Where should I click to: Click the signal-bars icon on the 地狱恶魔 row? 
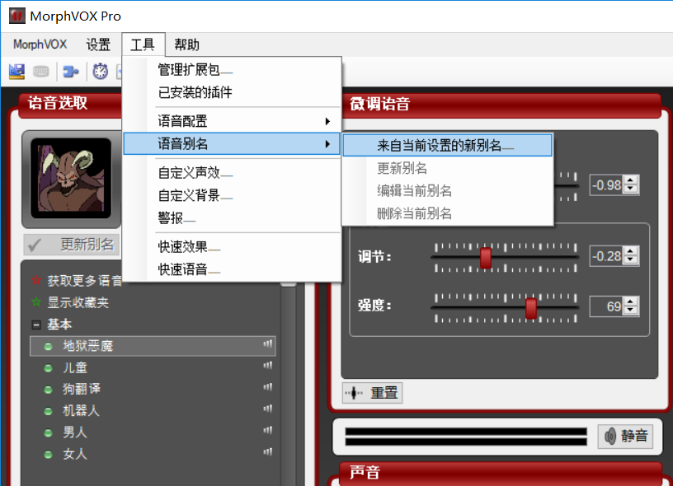[x=268, y=343]
